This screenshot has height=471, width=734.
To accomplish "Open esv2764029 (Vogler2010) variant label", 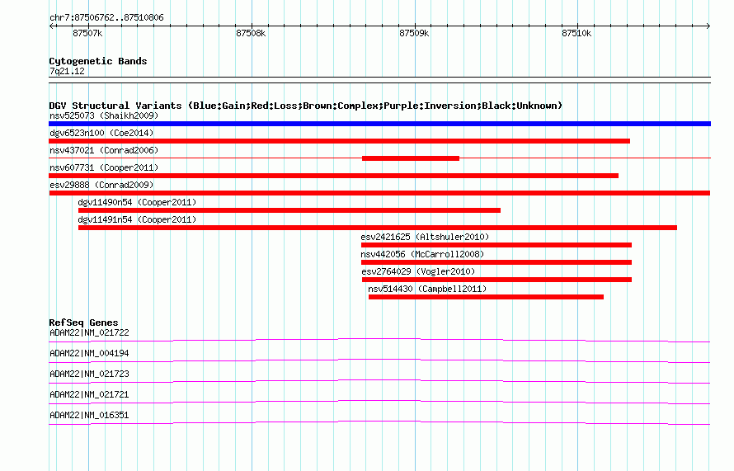I will [x=418, y=271].
